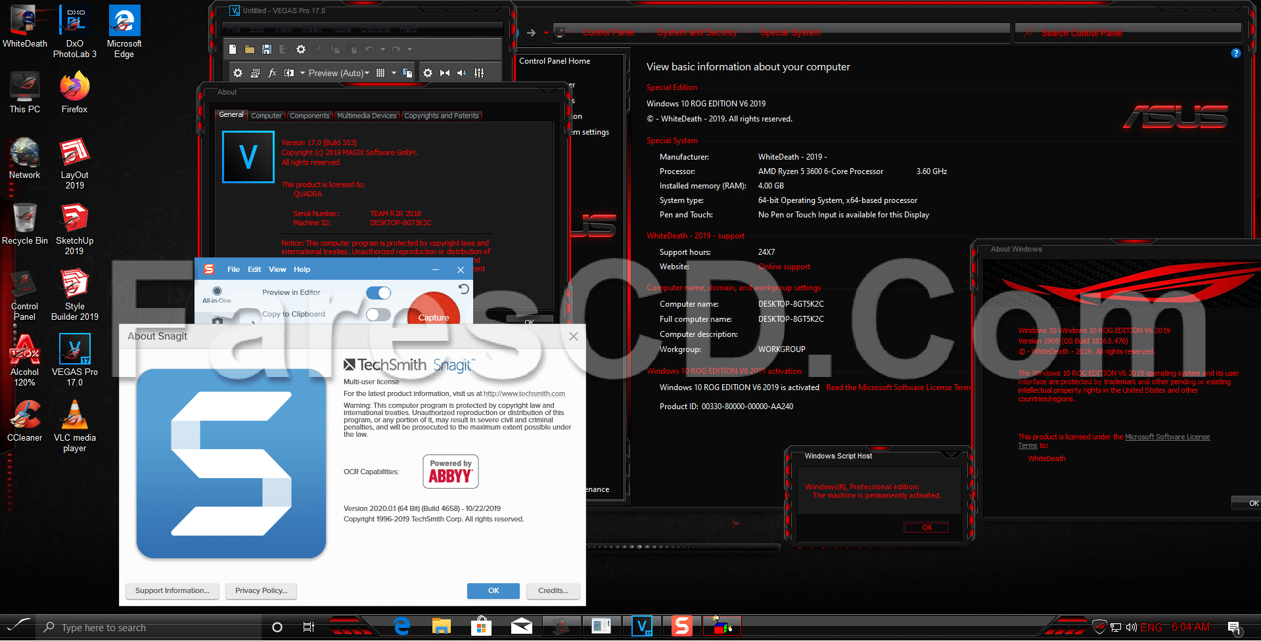Open preview on external monitor icon

point(255,73)
